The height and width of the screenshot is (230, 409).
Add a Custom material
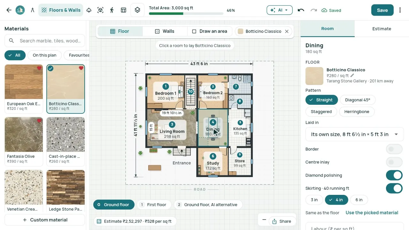pyautogui.click(x=45, y=220)
